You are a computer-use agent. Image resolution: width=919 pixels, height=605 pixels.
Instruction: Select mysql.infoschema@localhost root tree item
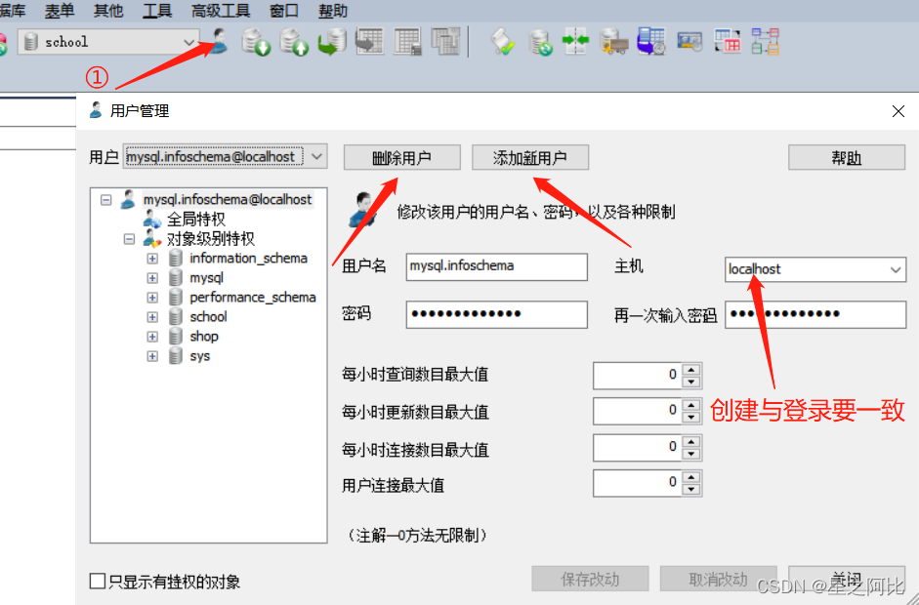[x=228, y=200]
